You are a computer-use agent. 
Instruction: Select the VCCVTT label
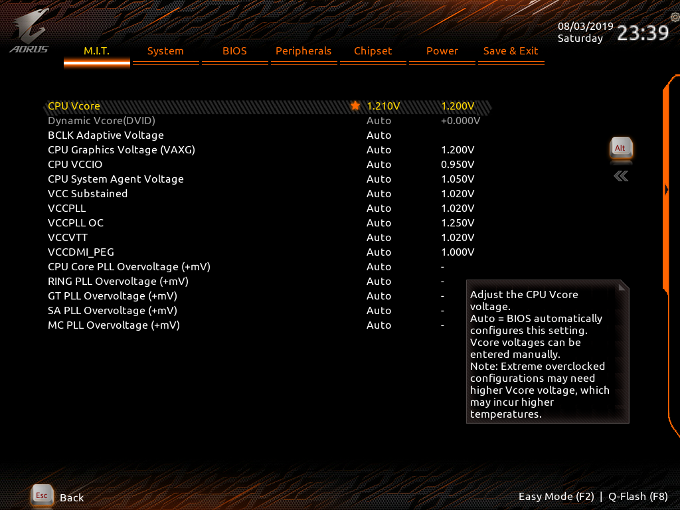click(68, 238)
